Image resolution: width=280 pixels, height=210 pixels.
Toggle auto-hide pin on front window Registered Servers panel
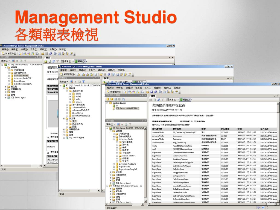click(x=142, y=95)
